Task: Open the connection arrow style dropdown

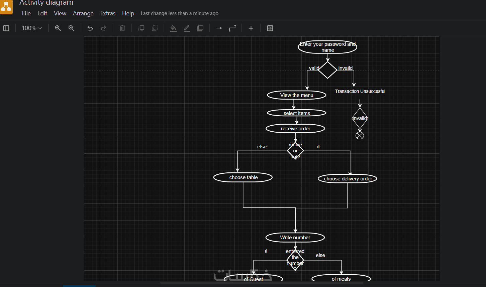Action: (219, 28)
